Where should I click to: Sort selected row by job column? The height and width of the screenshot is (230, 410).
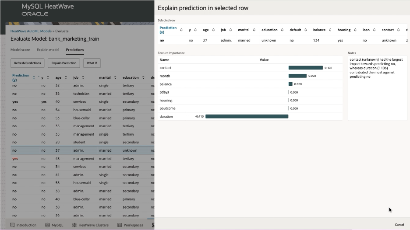230,30
